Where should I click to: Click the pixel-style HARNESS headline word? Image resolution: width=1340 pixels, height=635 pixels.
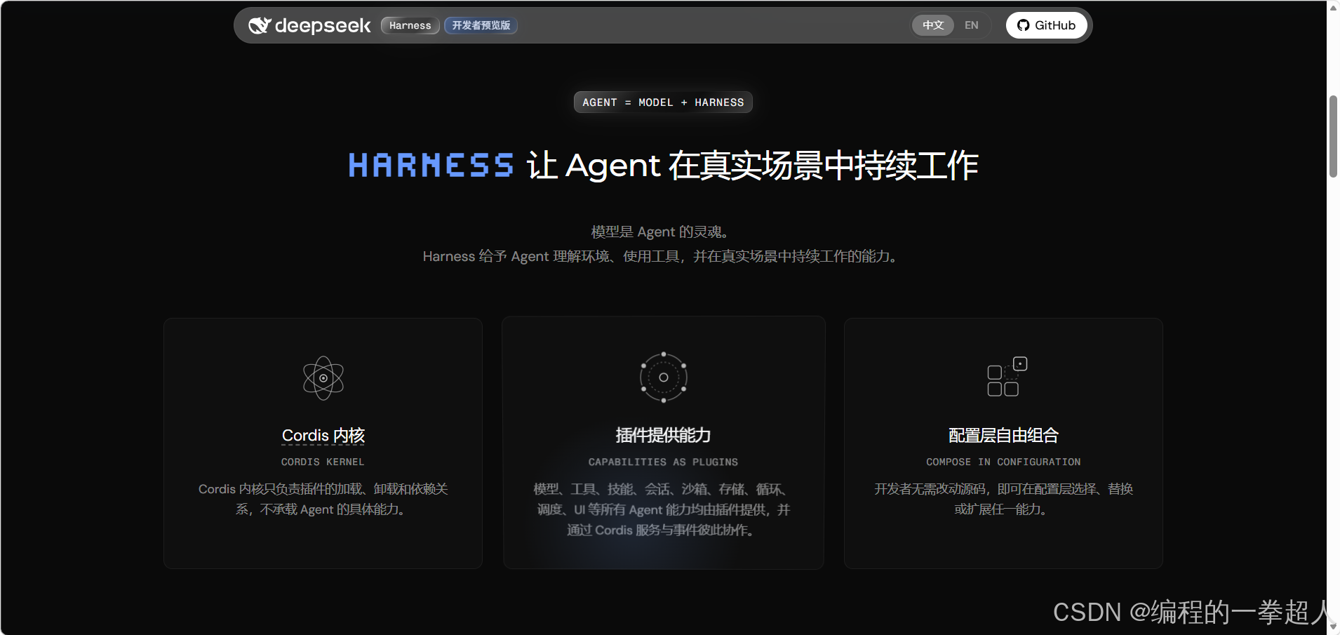431,166
